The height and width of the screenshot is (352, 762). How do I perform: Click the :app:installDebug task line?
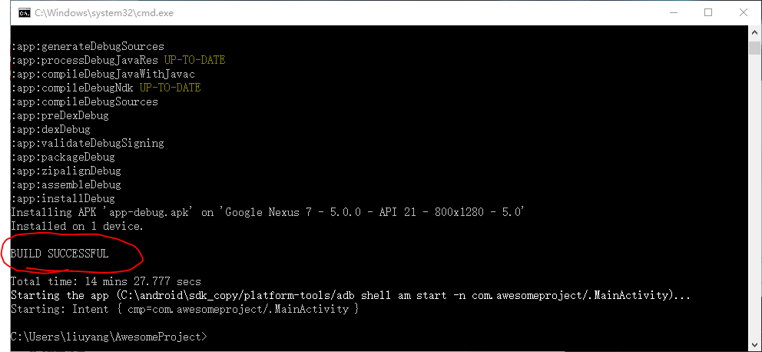tap(63, 198)
